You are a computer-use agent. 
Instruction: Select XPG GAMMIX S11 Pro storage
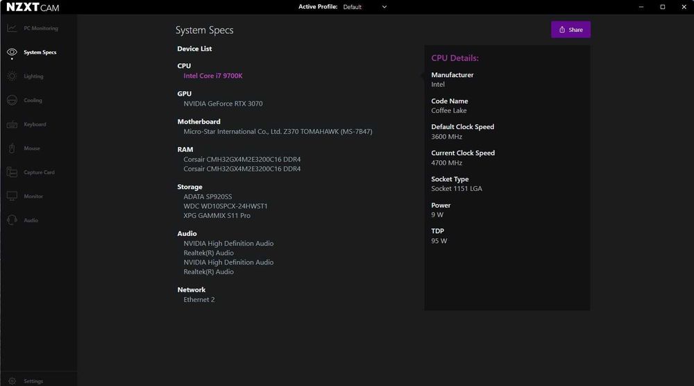[217, 216]
